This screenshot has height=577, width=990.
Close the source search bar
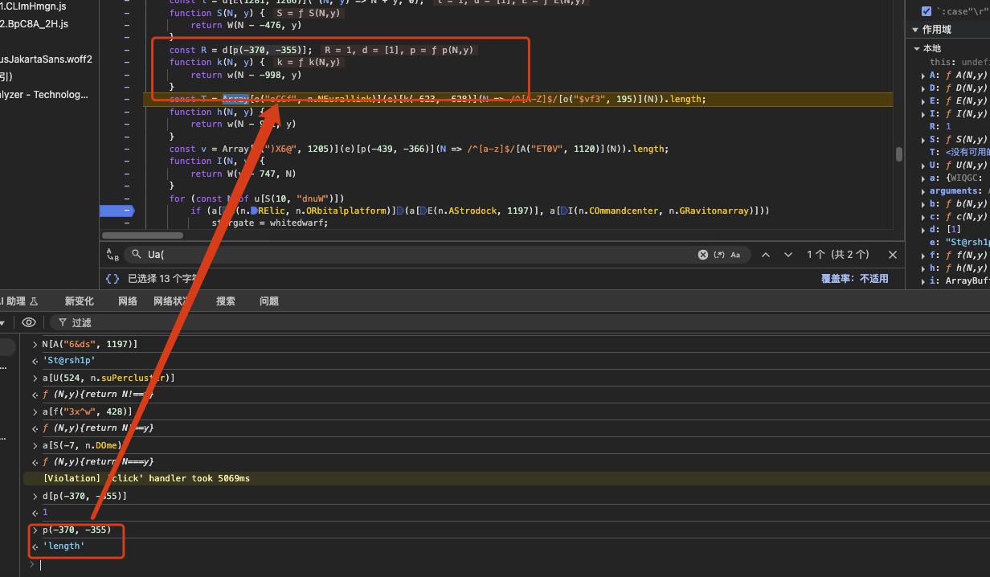click(x=893, y=255)
